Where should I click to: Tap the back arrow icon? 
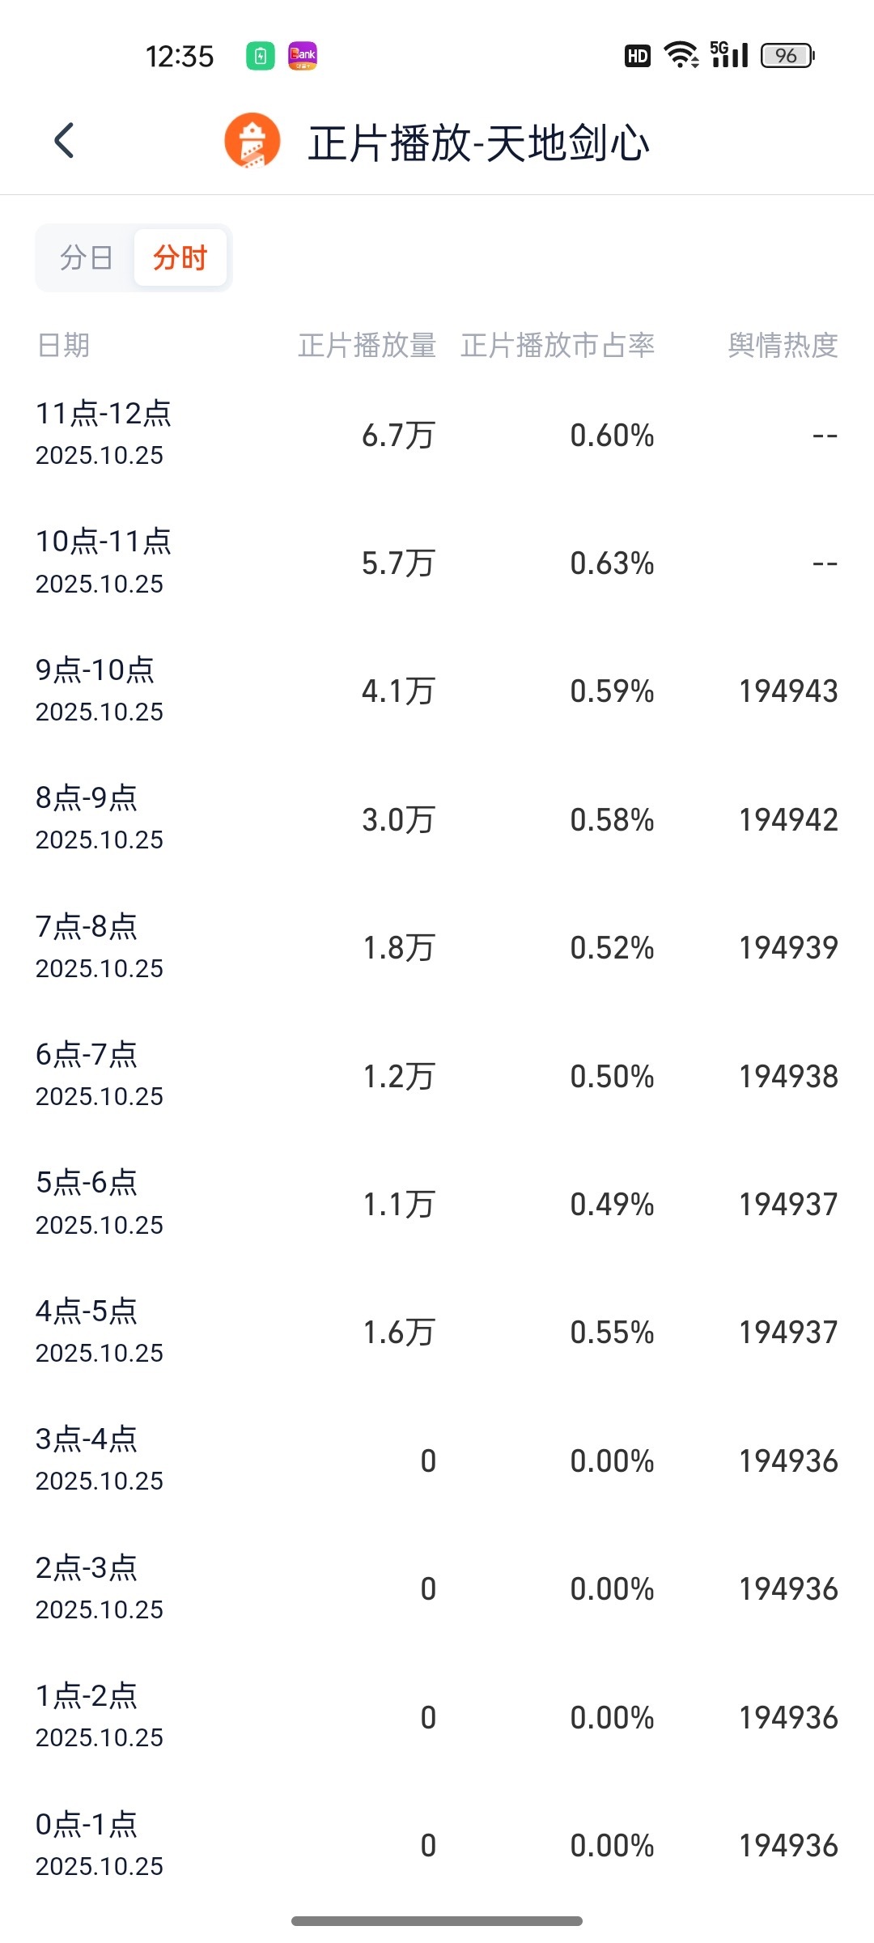tap(64, 141)
